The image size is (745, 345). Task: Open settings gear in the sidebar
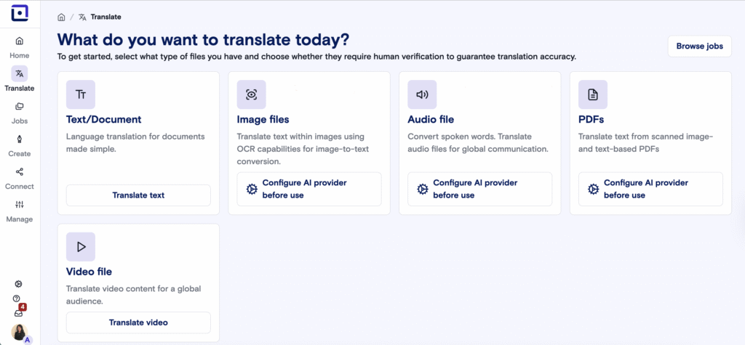(19, 284)
